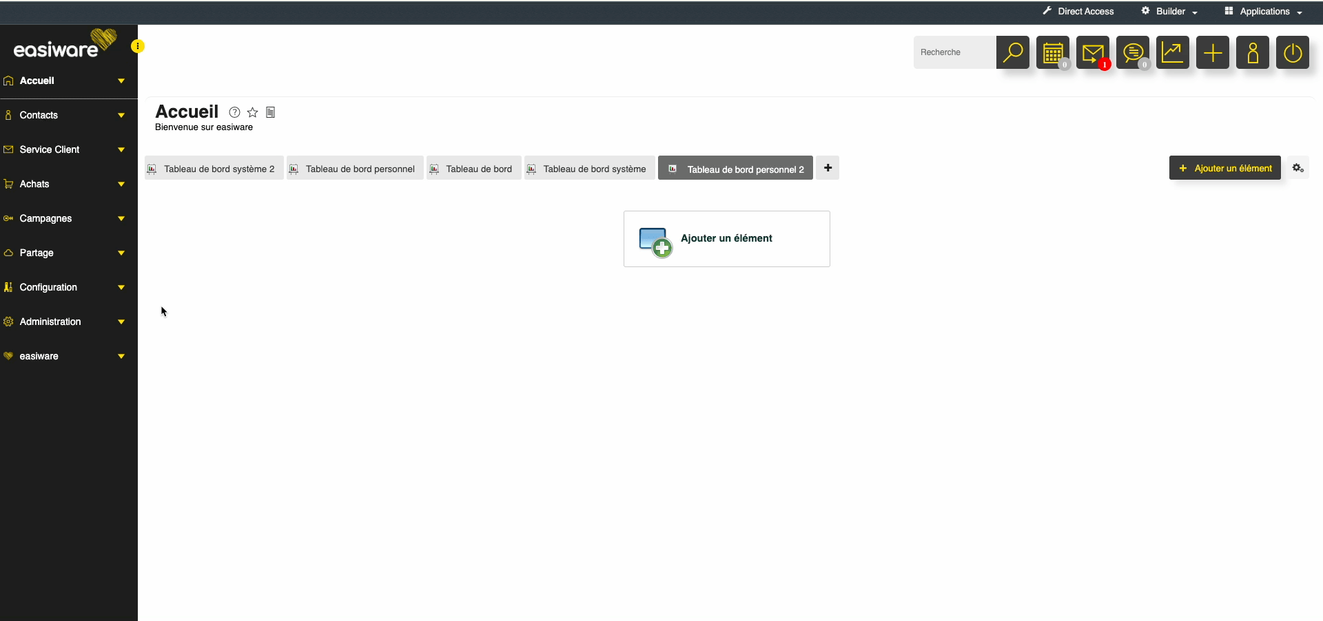This screenshot has height=621, width=1323.
Task: Select the Tableau de bord système 2 tab
Action: click(214, 169)
